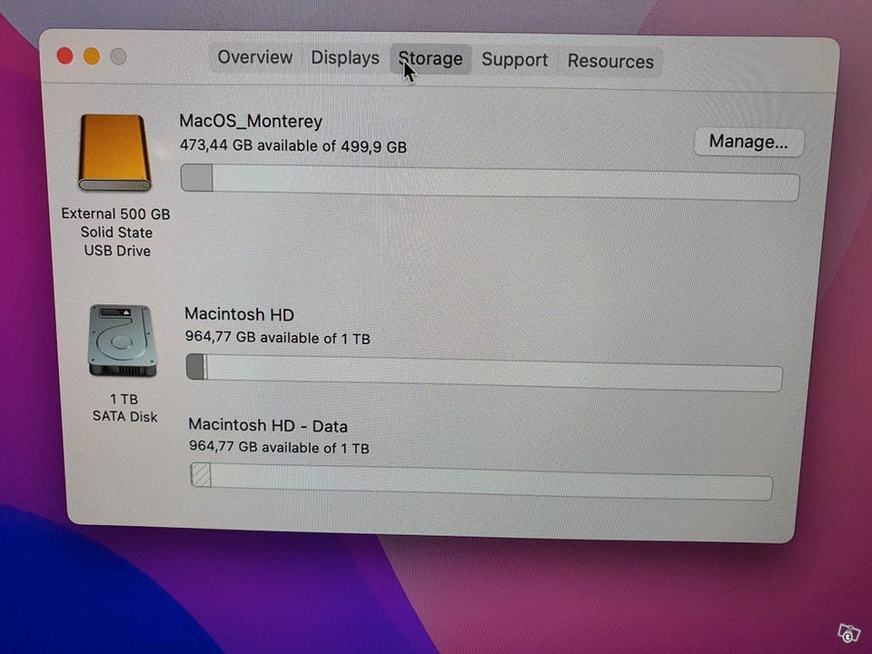Screen dimensions: 872x654
Task: Click the Macintosh HD - Data usage bar
Action: coord(481,481)
